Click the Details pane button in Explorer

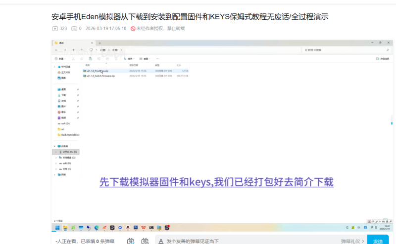click(x=382, y=59)
